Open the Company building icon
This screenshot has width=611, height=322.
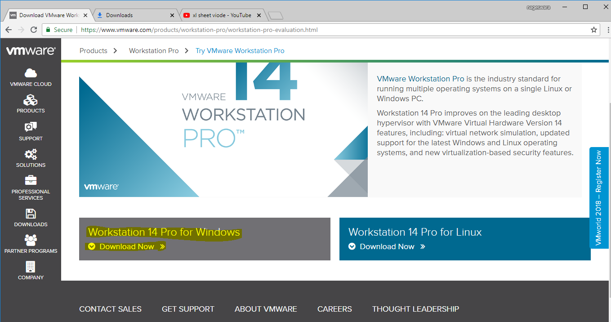pos(31,267)
